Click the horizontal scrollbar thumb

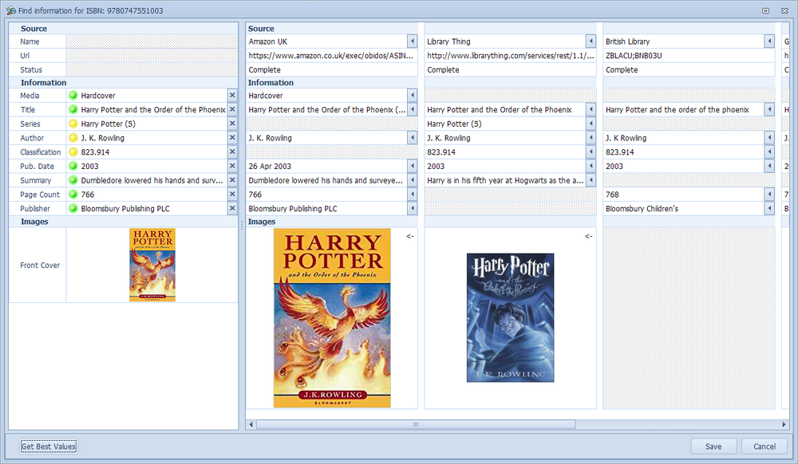click(x=416, y=424)
